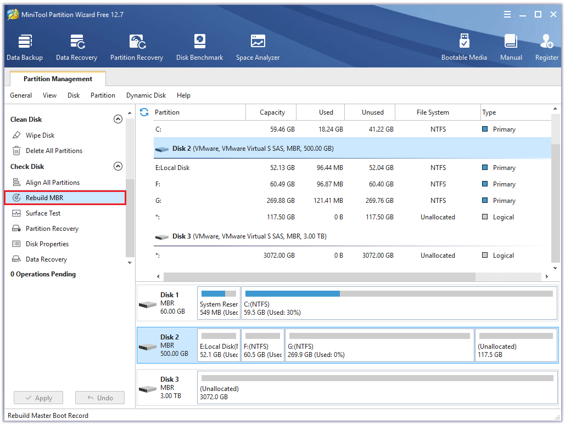565x425 pixels.
Task: Click Rebuild MBR in Check Disk
Action: pyautogui.click(x=65, y=198)
